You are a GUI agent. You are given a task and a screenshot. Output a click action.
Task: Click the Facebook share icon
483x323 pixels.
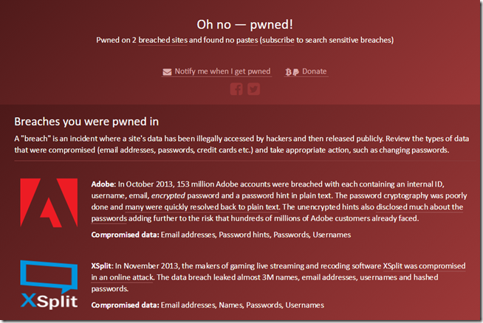click(236, 89)
